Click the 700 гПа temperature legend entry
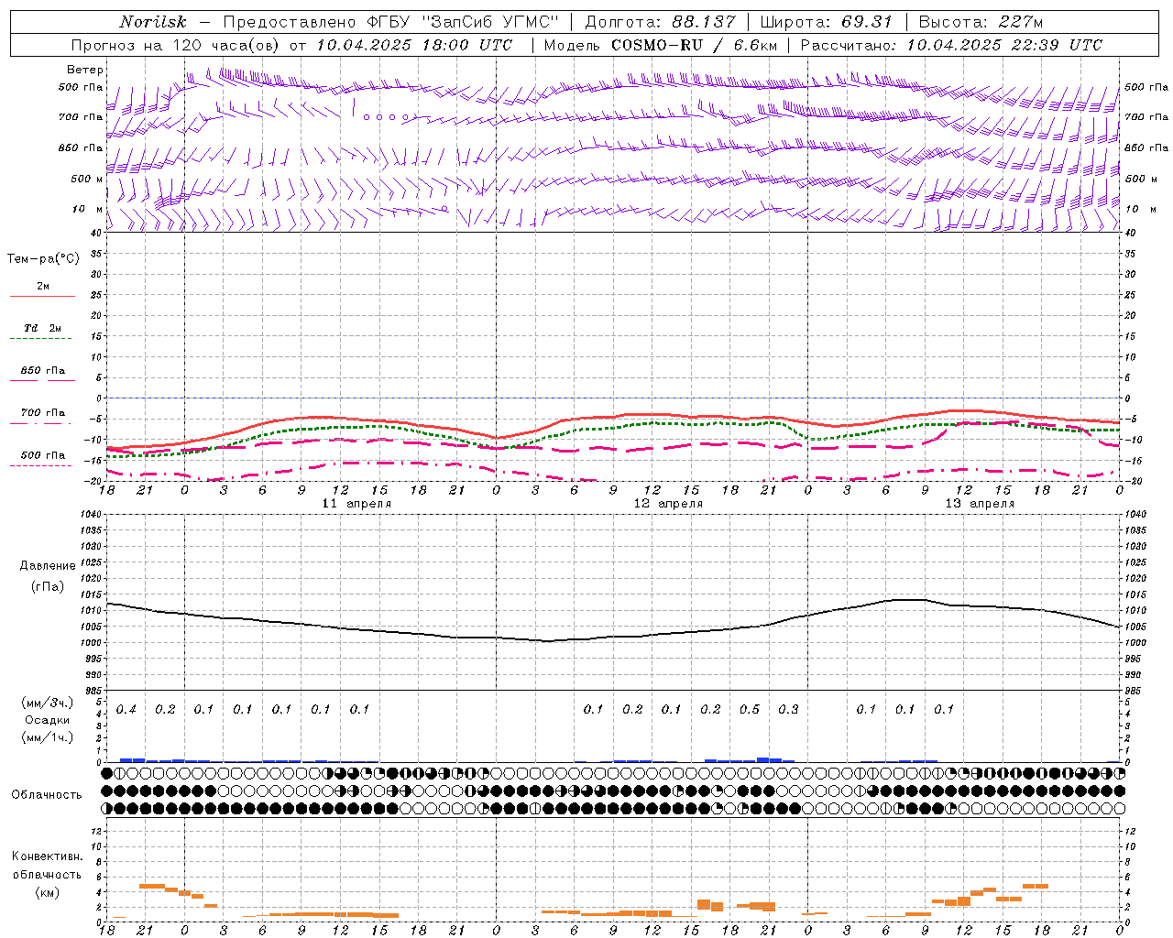This screenshot has width=1173, height=938. coord(43,413)
